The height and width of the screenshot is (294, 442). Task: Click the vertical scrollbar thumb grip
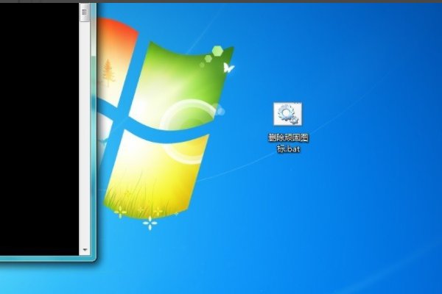click(85, 13)
